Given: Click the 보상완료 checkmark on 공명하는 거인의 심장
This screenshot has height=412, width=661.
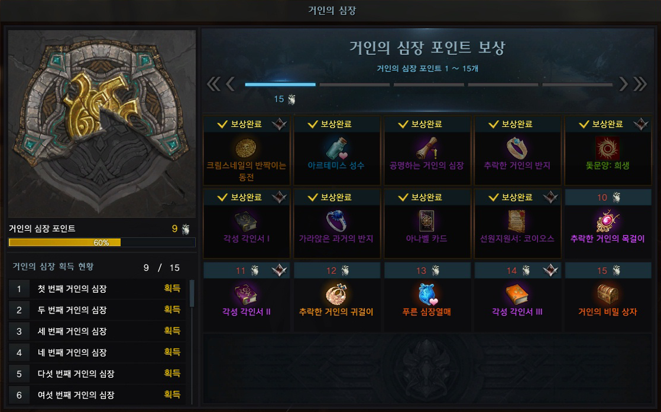Looking at the screenshot, I should point(403,124).
